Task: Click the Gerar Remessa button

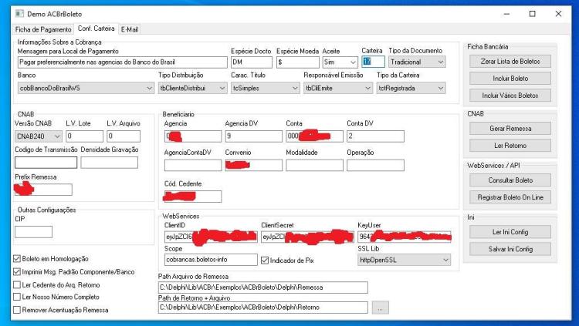Action: [x=510, y=129]
